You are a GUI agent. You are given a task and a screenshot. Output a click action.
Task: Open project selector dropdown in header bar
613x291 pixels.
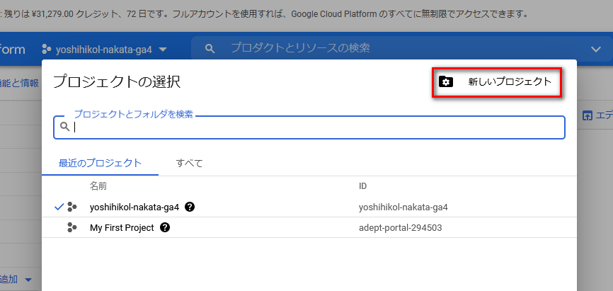click(x=104, y=50)
